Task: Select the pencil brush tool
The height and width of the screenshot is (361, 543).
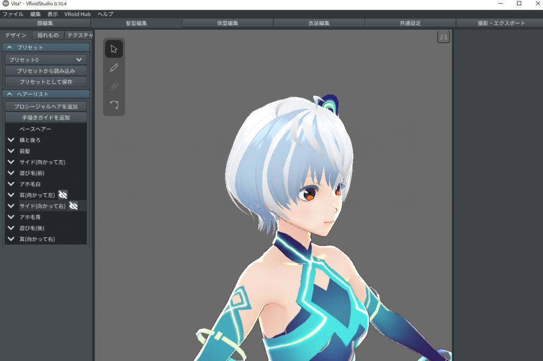Action: [x=113, y=68]
